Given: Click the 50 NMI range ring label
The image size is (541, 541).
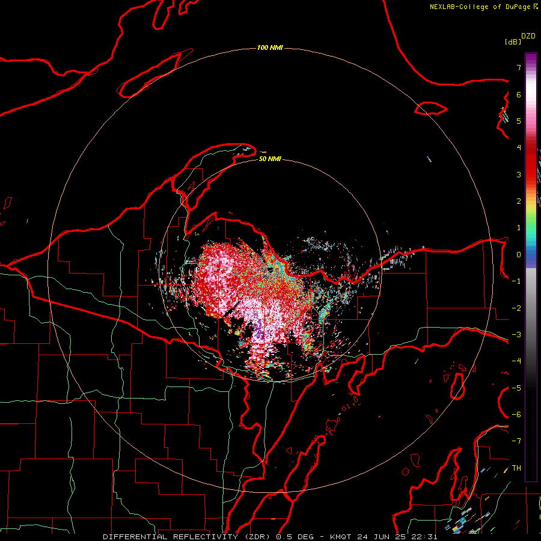Looking at the screenshot, I should point(270,159).
